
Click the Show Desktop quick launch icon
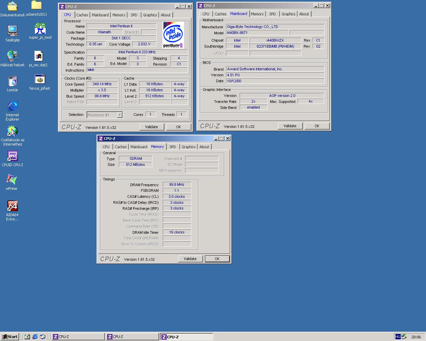[27, 337]
